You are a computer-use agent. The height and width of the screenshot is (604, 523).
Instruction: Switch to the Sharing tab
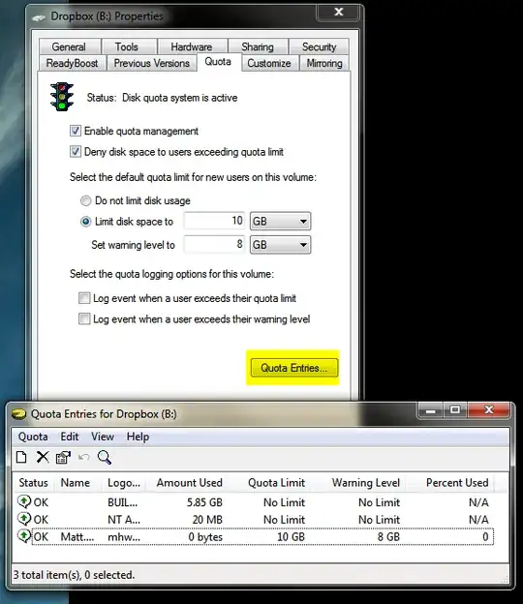click(258, 47)
